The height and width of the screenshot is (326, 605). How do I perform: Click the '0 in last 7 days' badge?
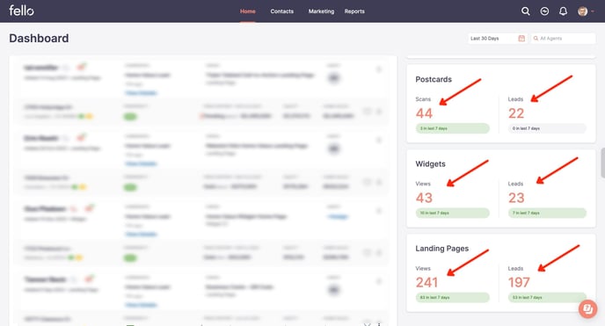pos(547,128)
